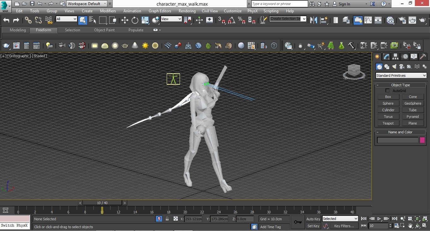Click the green flask icon
Screen dimensions: 430x231
(341, 46)
